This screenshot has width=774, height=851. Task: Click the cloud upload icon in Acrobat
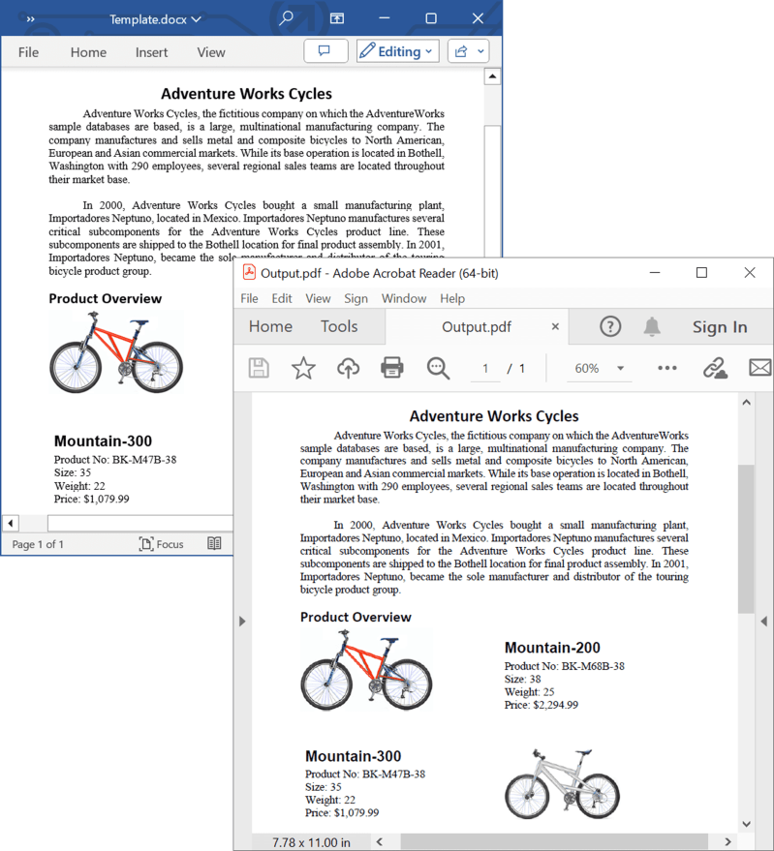pyautogui.click(x=348, y=368)
